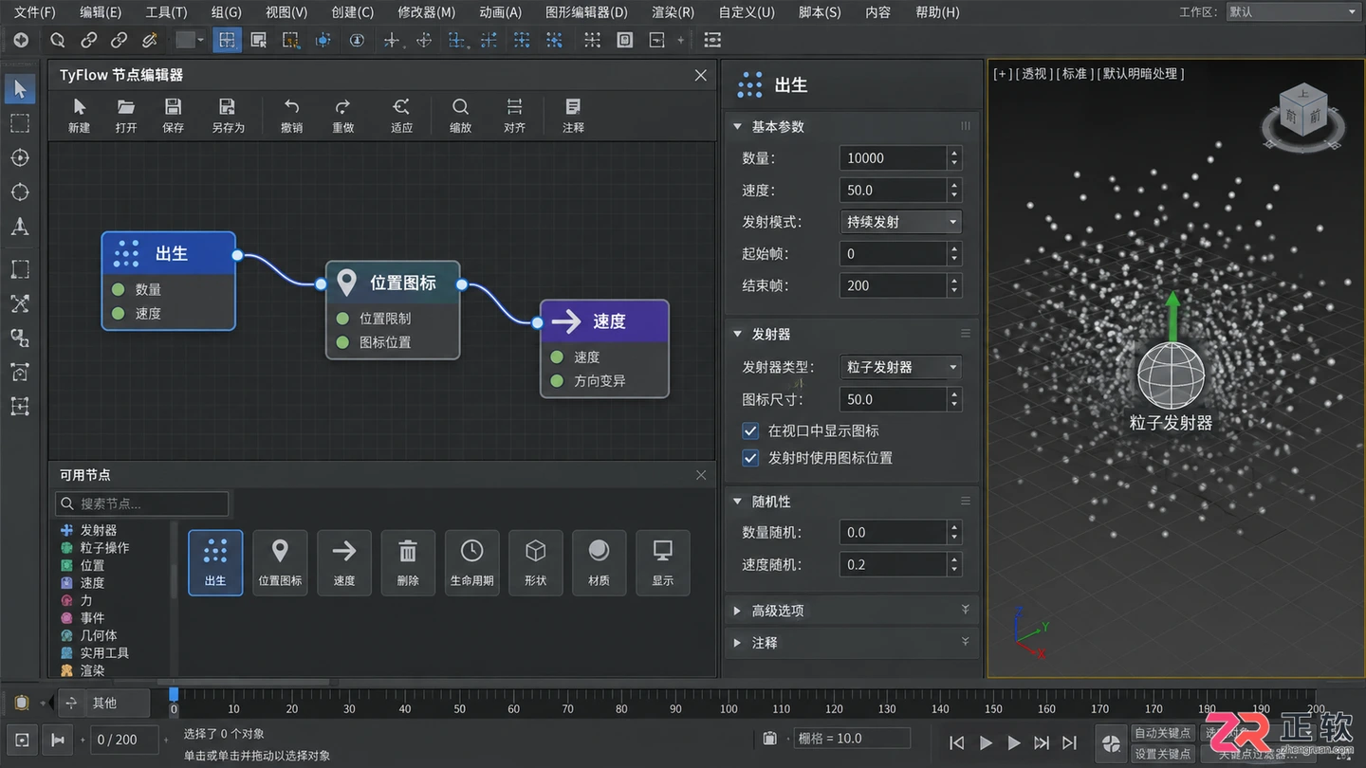Toggle the green 方向变异 dot on 速度 node
The image size is (1366, 768).
click(557, 381)
